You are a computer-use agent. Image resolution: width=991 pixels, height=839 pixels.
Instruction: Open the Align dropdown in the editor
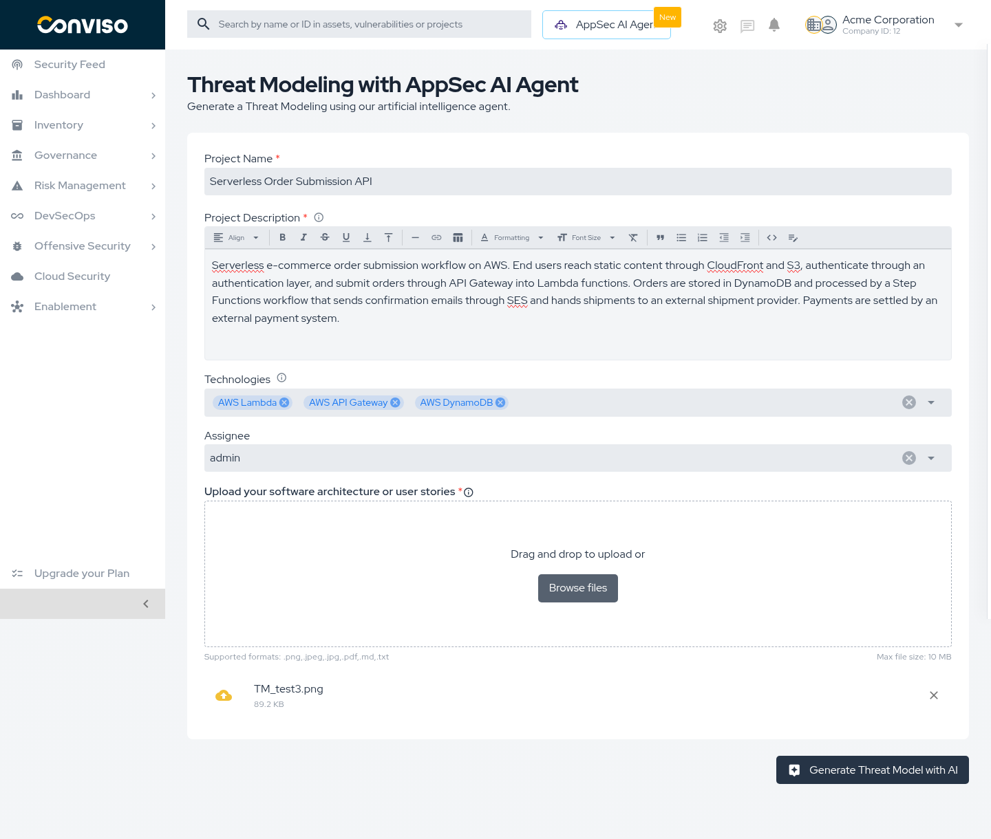(x=236, y=238)
